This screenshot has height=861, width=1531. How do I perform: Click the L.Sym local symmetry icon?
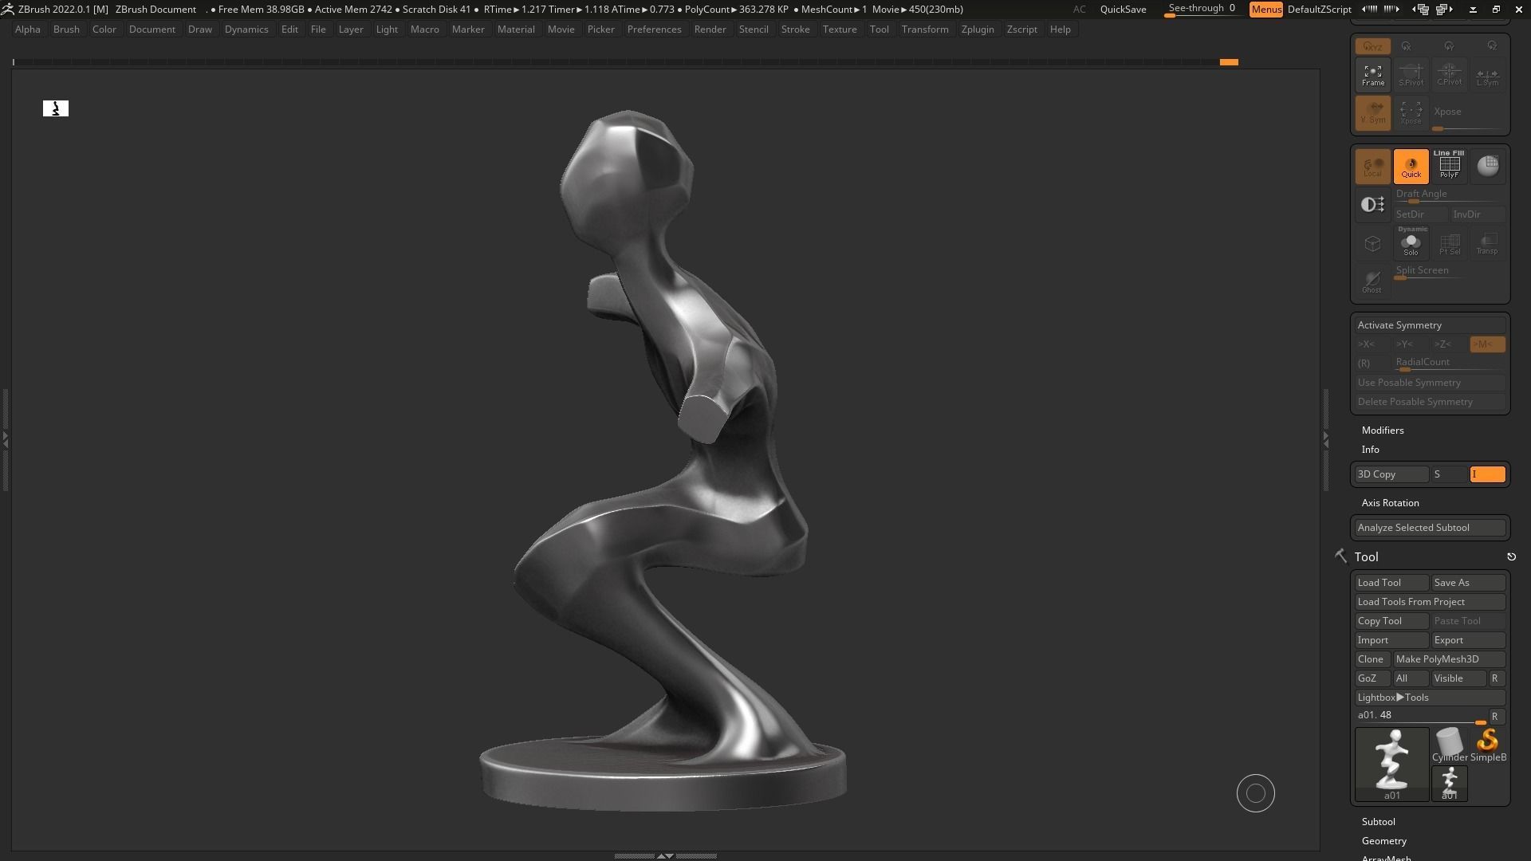(x=1487, y=75)
